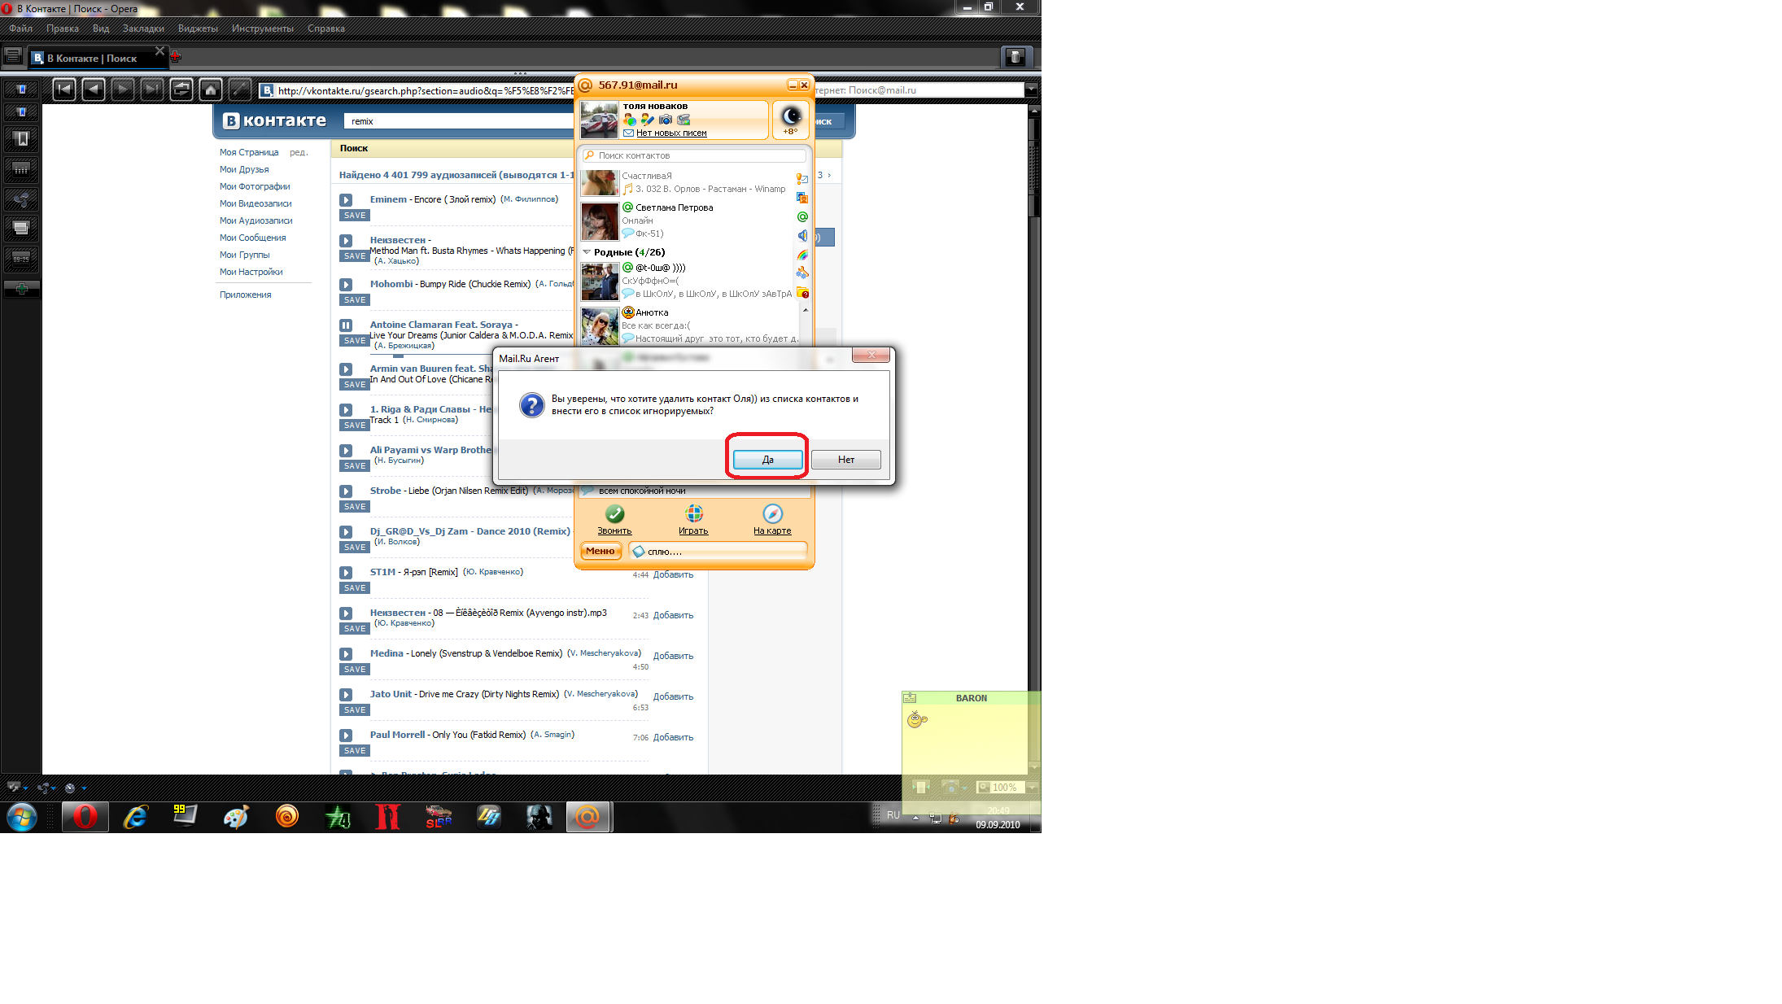Click Opera's bookmarks panel icon in left sidebar

coord(22,139)
